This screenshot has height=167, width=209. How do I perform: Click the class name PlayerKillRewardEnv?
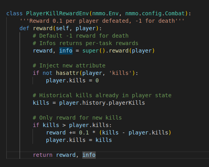tap(58, 13)
